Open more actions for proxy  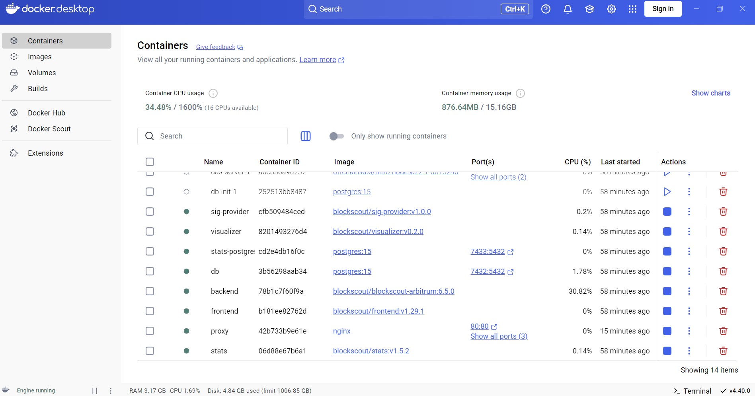click(689, 331)
